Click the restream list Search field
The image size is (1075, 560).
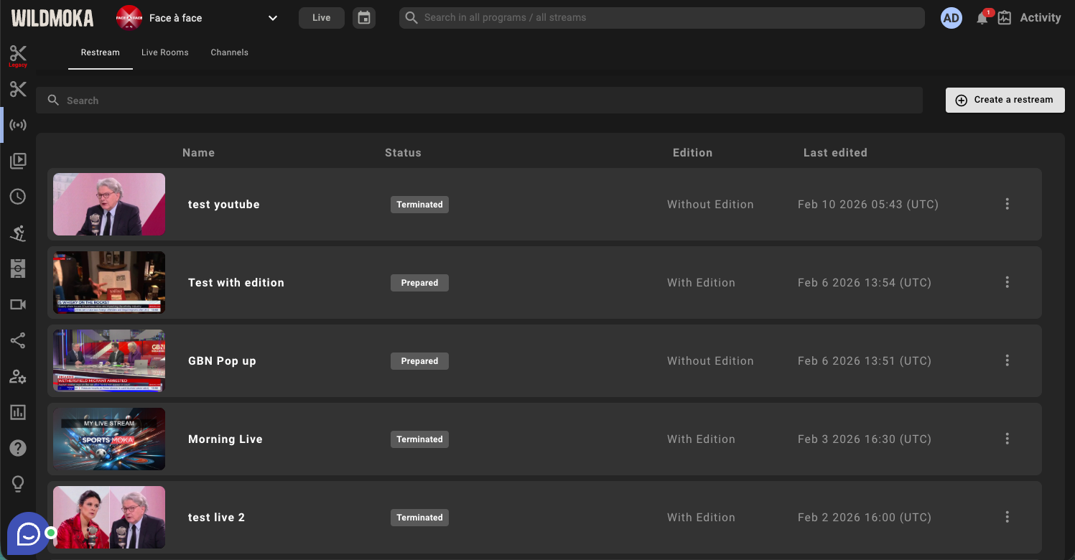click(479, 101)
